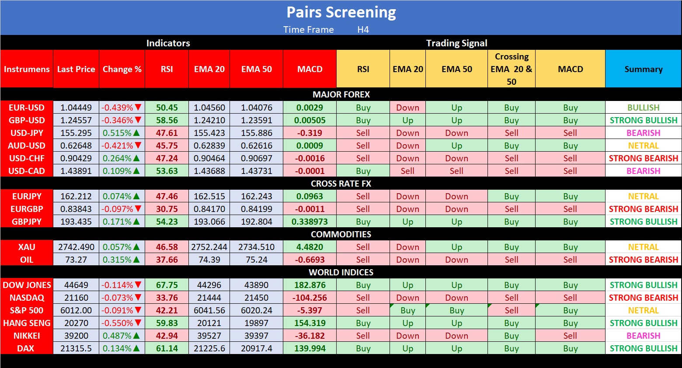The height and width of the screenshot is (368, 682).
Task: Select the blue Summary column header
Action: coord(643,69)
